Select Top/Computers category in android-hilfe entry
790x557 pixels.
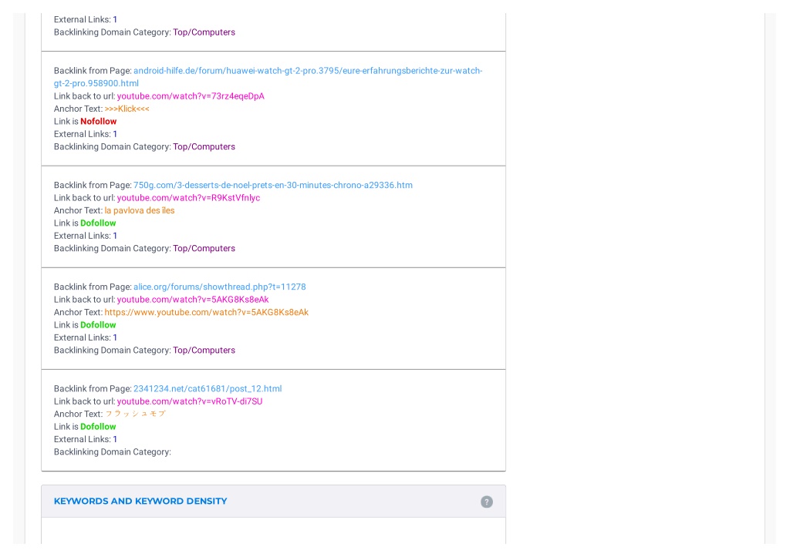(x=204, y=146)
